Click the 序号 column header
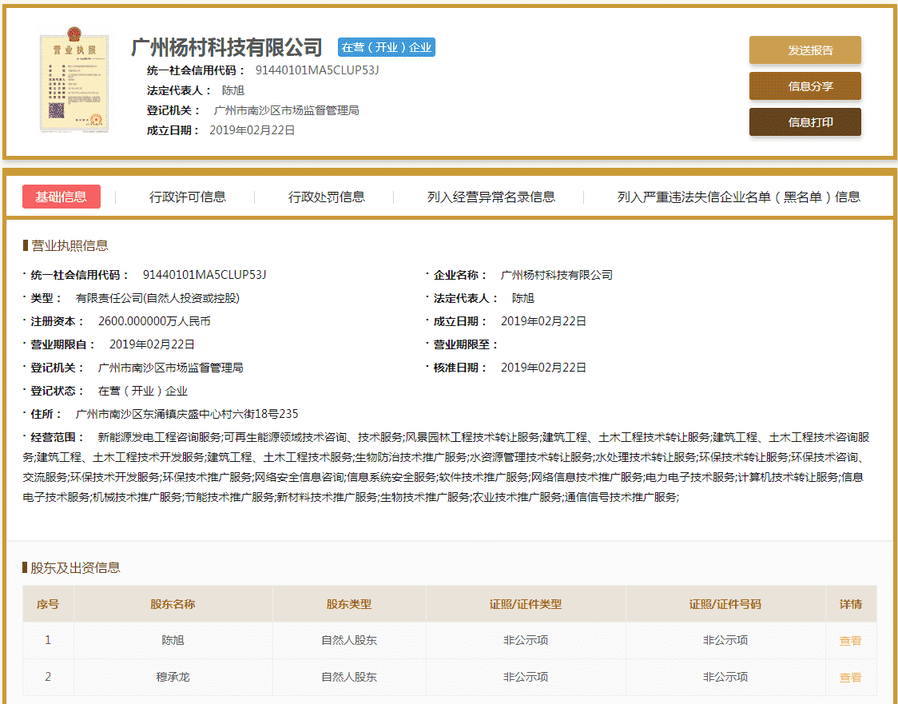This screenshot has width=898, height=704. tap(48, 604)
